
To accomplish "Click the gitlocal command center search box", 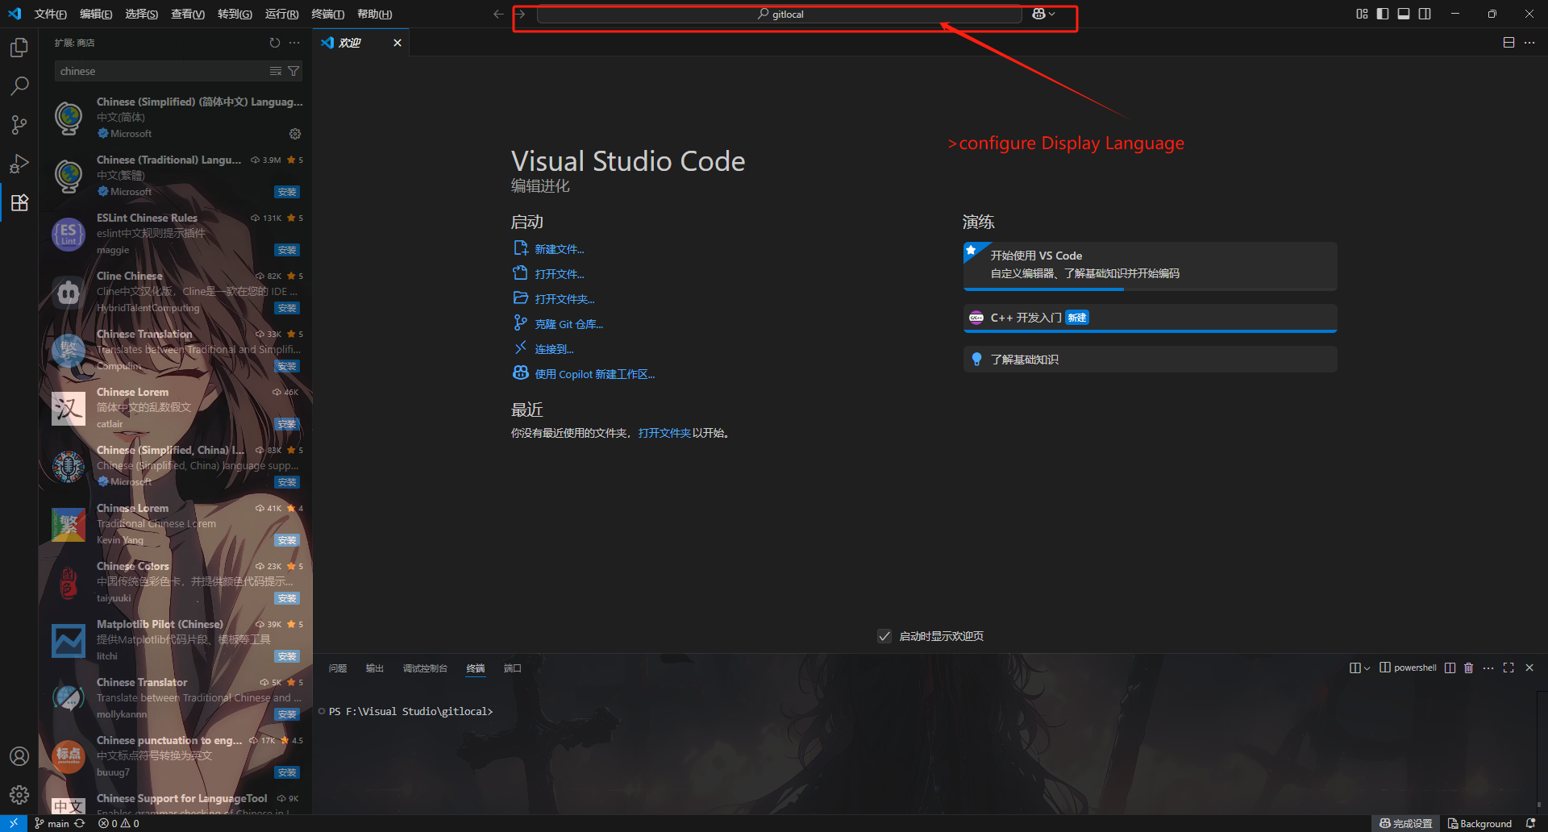I will 780,14.
